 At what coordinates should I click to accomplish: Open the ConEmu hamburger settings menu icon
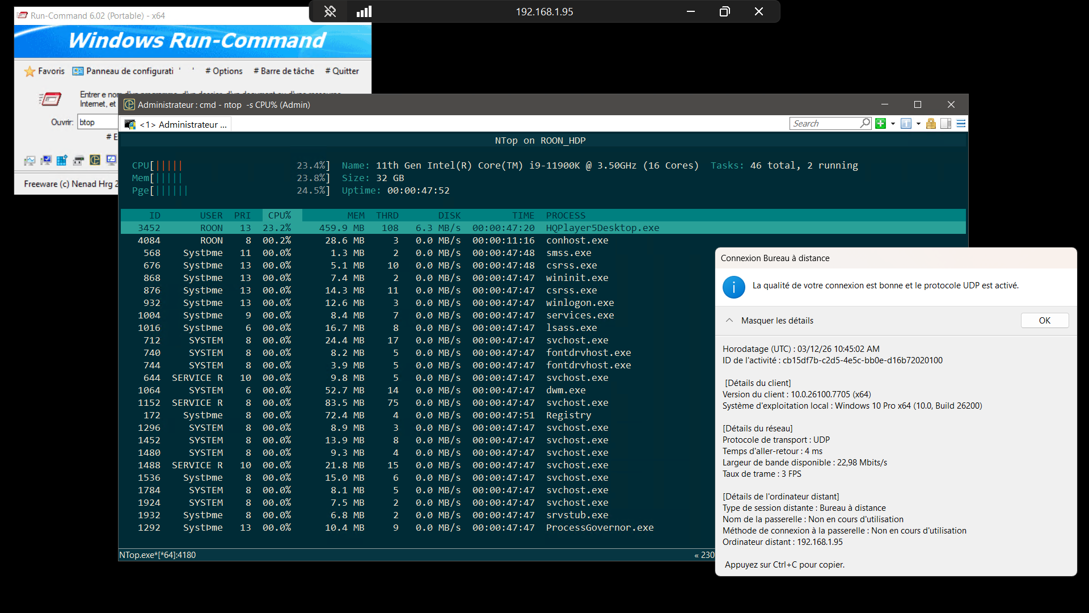click(x=961, y=124)
